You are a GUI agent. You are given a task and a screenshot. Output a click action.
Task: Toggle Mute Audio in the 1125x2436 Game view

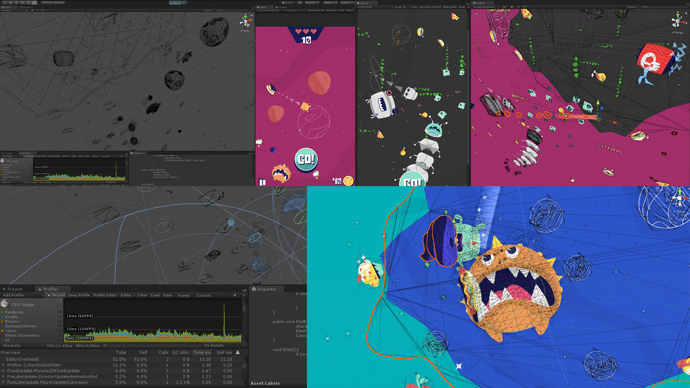pyautogui.click(x=450, y=7)
